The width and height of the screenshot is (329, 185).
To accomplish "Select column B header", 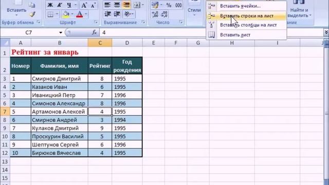I will tap(60, 43).
